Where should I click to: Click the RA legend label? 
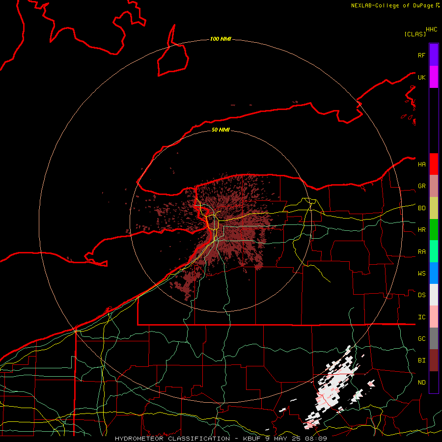pos(422,252)
